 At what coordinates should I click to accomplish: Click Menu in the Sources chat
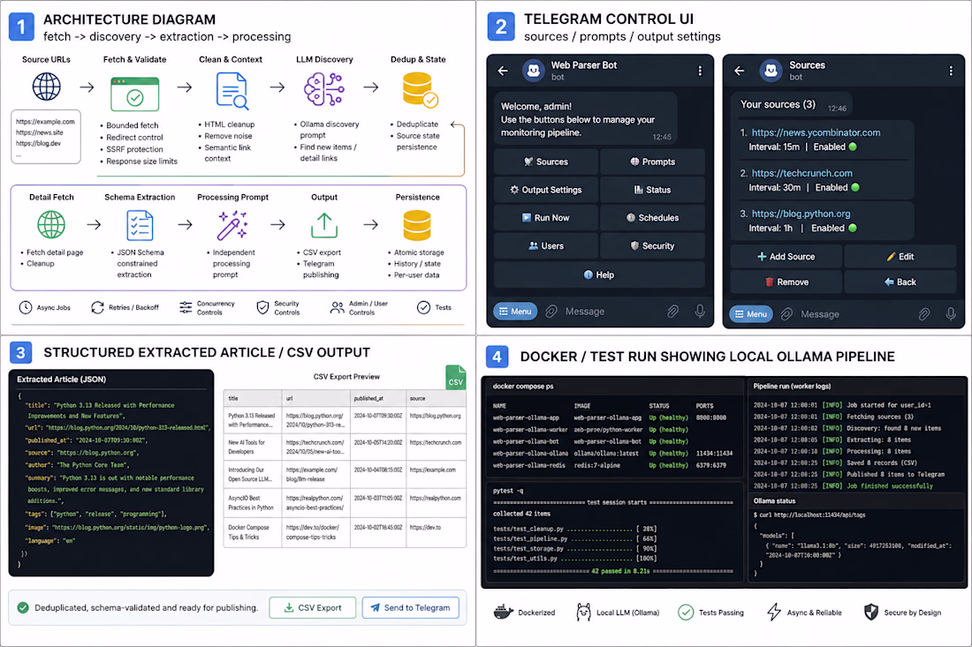click(751, 314)
